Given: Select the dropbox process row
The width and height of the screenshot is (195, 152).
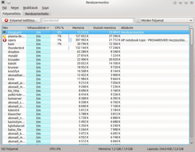Looking at the screenshot, I should pyautogui.click(x=96, y=52).
